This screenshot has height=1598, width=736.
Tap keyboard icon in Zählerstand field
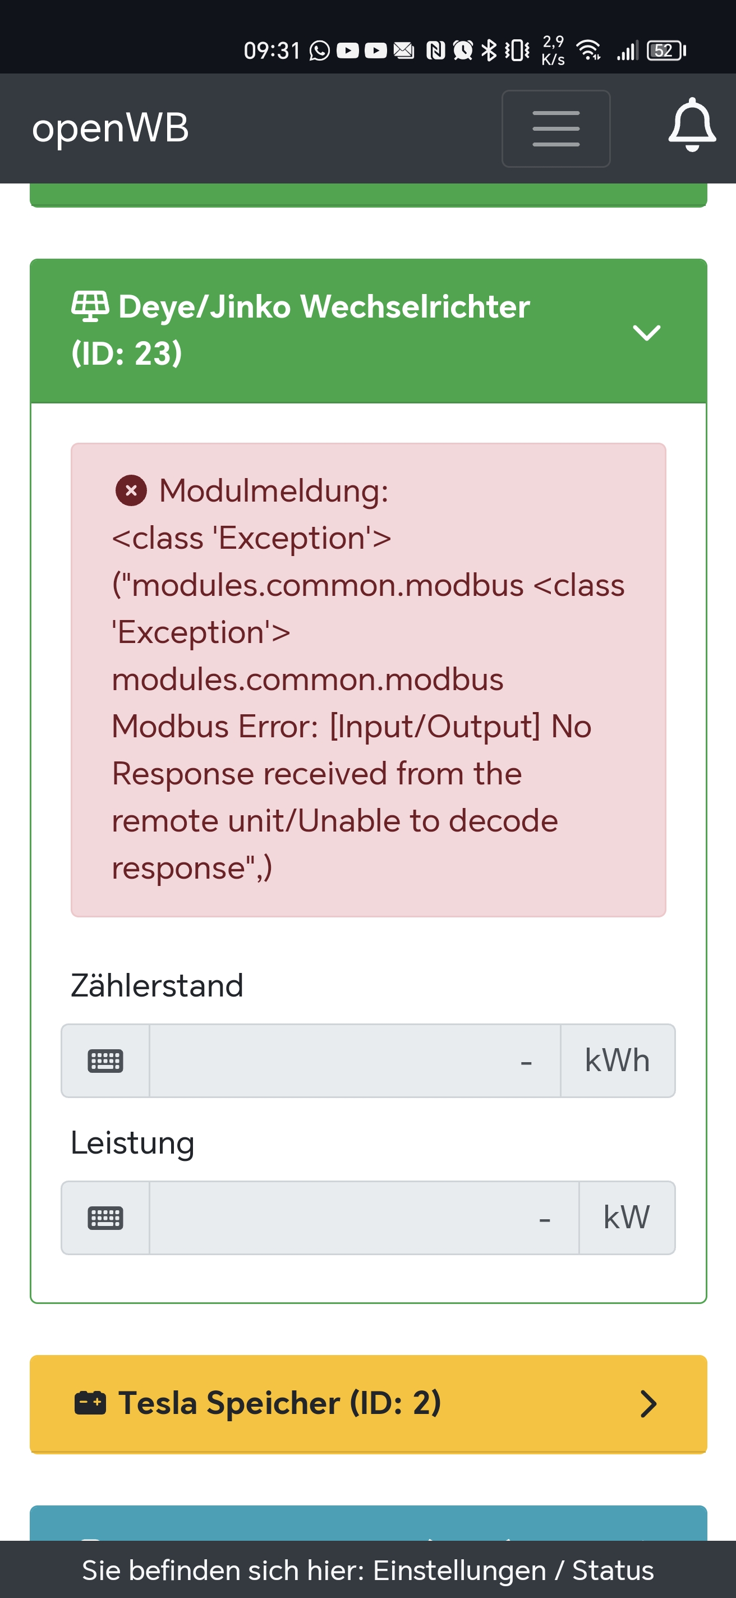105,1061
